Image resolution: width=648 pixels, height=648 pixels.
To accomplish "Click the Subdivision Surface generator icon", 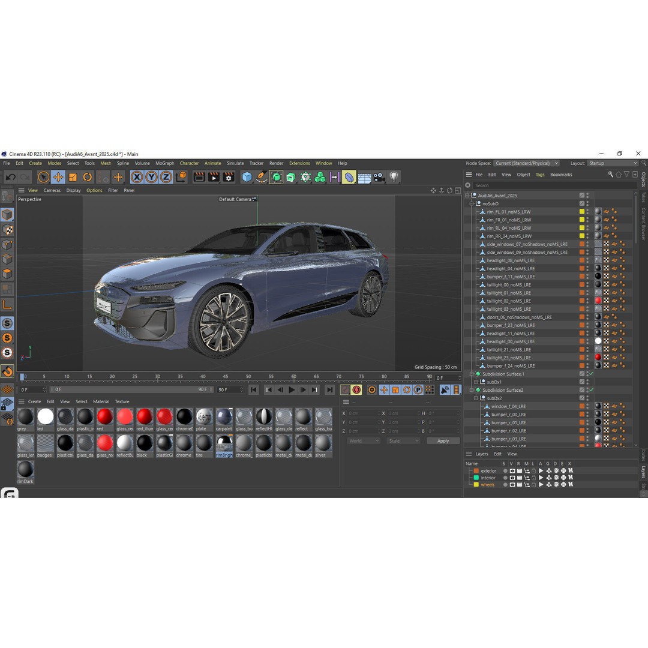I will [276, 177].
